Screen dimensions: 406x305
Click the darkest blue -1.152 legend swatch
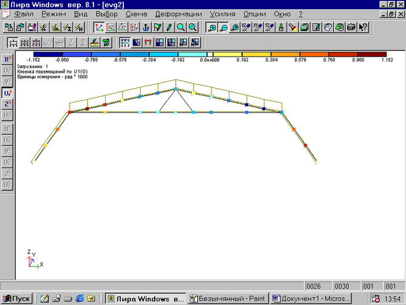[48, 55]
